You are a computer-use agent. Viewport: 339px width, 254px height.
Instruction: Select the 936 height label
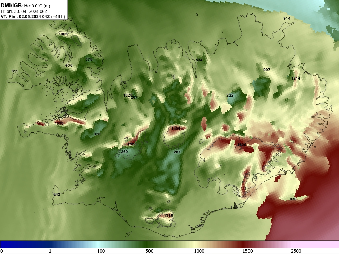(x=69, y=65)
